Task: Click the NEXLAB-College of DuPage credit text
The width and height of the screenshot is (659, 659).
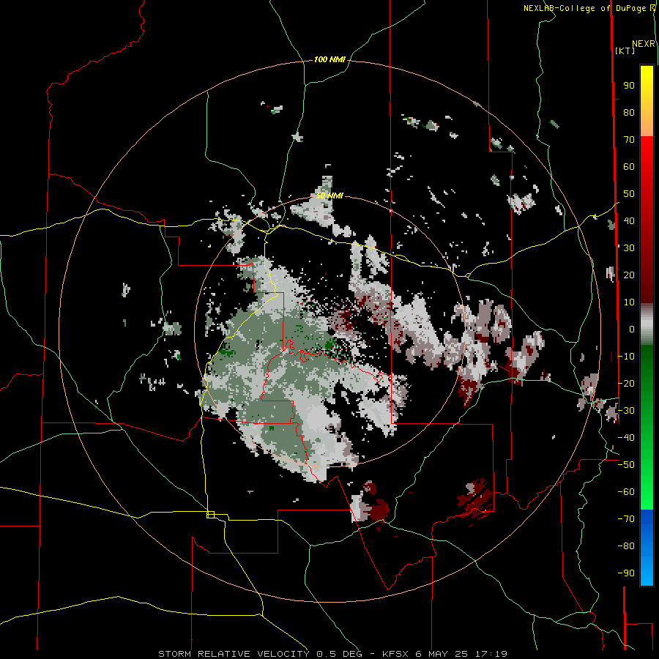Action: pyautogui.click(x=589, y=8)
